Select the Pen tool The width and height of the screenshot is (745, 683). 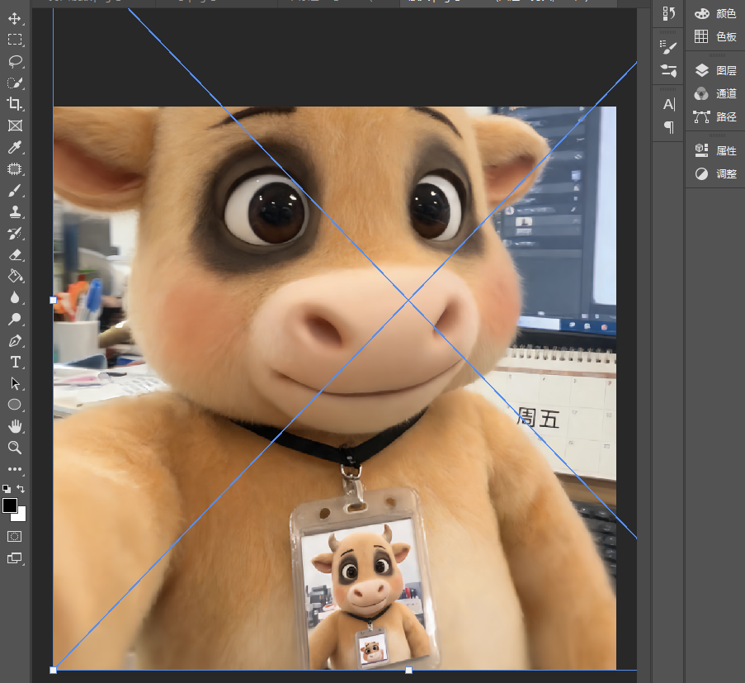[15, 341]
